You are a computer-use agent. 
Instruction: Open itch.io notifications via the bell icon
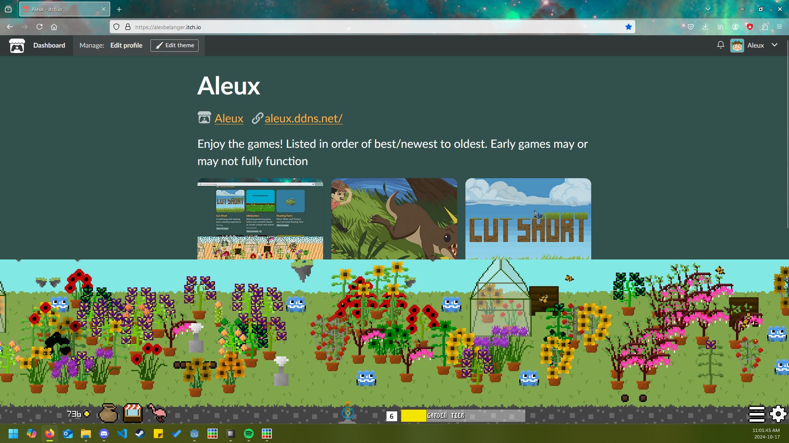(x=720, y=45)
